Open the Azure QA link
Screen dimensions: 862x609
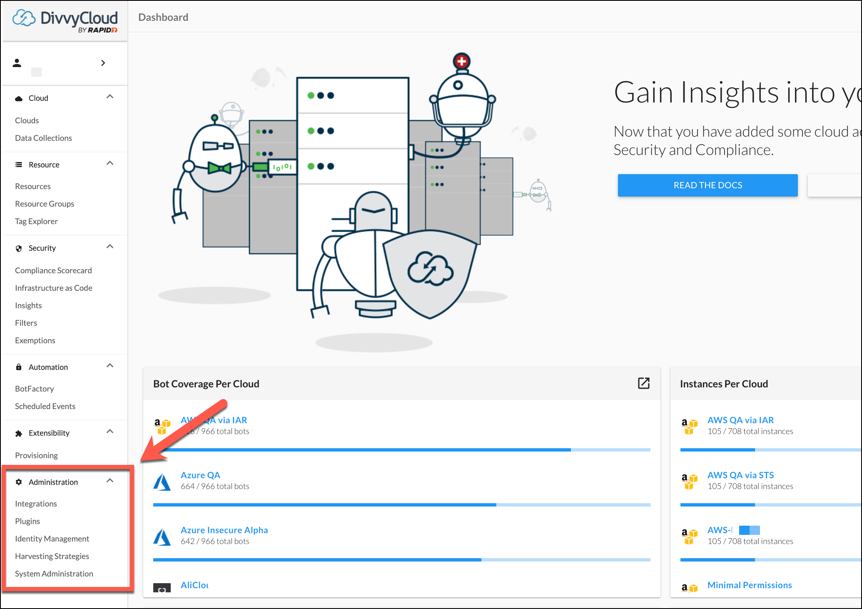pos(200,475)
